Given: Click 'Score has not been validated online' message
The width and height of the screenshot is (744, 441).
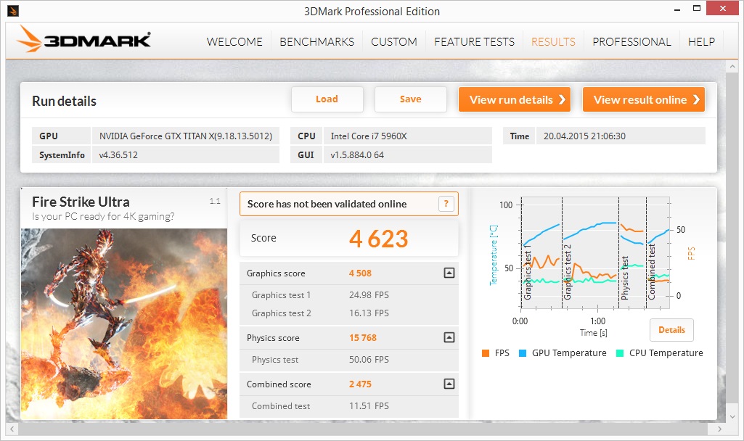Looking at the screenshot, I should click(327, 204).
